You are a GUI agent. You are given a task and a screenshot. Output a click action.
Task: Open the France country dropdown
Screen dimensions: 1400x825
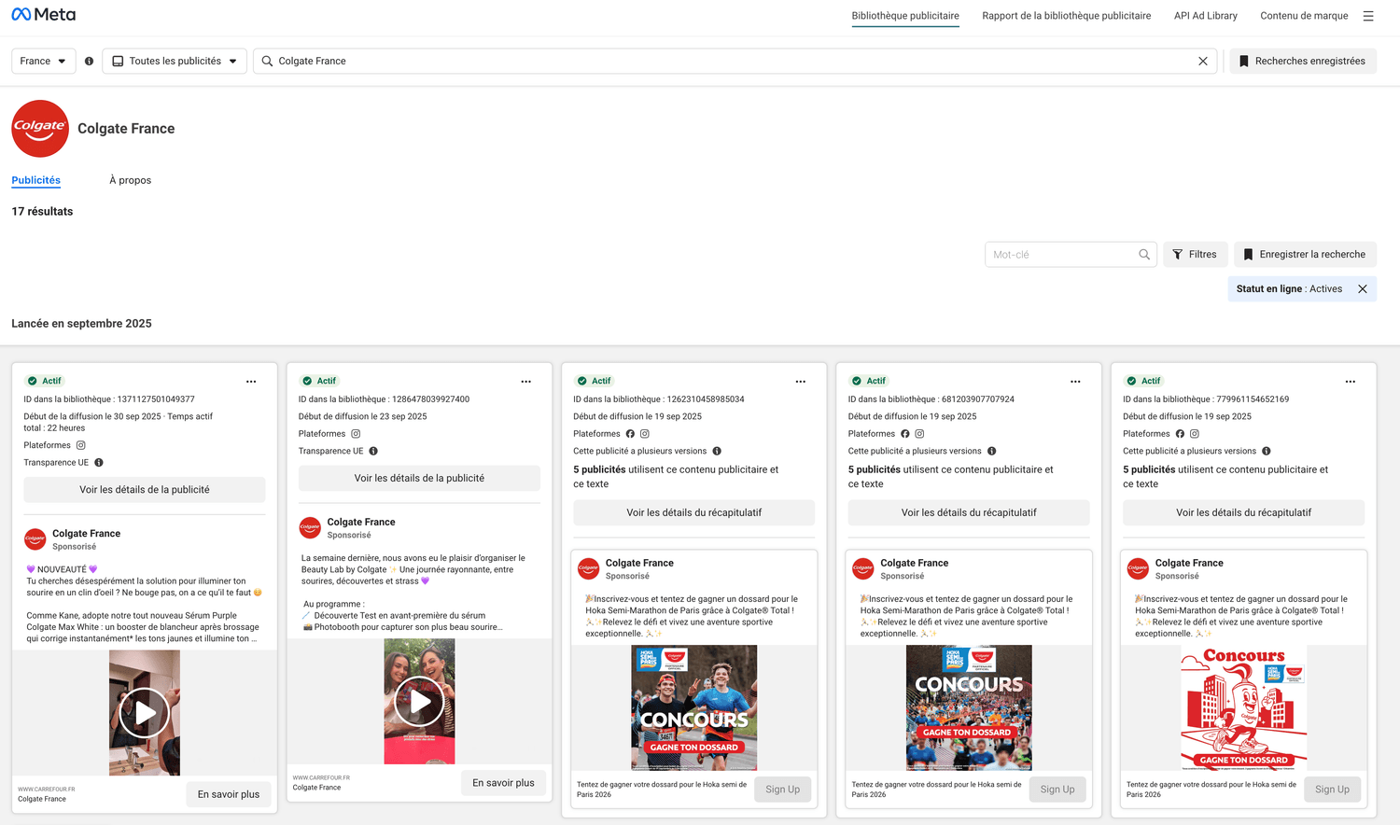tap(43, 61)
